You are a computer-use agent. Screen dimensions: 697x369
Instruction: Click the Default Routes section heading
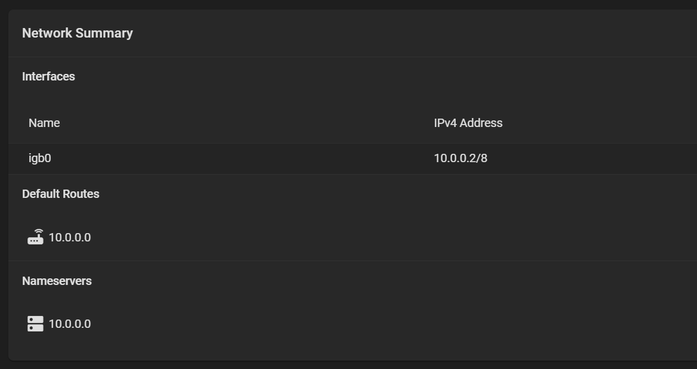tap(60, 194)
